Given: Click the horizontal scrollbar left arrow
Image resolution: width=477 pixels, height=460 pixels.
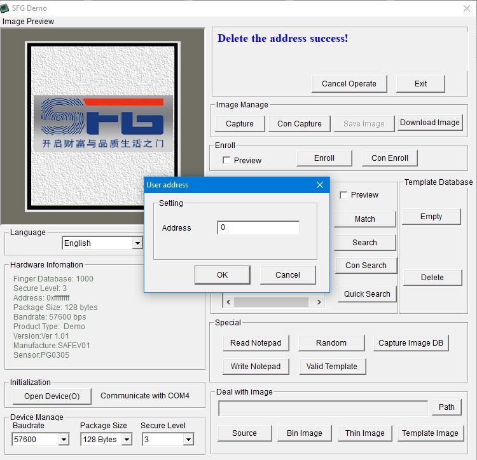Looking at the screenshot, I should 228,302.
